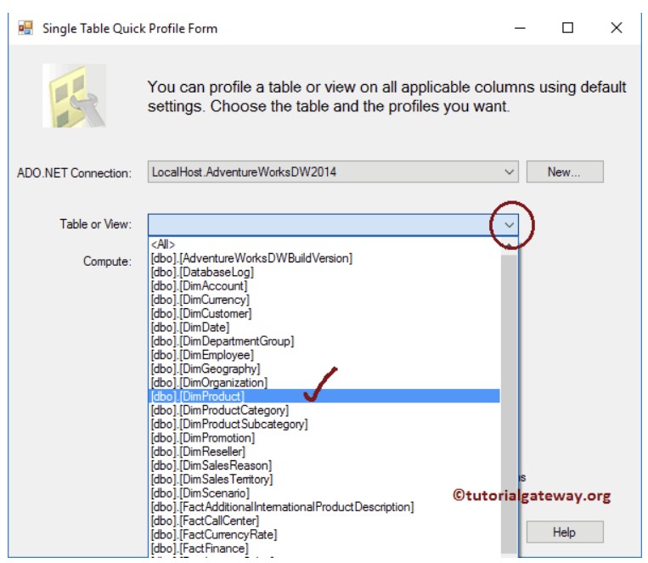Choose [dbo].[DimCustomer] table
Screen dimensions: 648x563
pyautogui.click(x=324, y=313)
